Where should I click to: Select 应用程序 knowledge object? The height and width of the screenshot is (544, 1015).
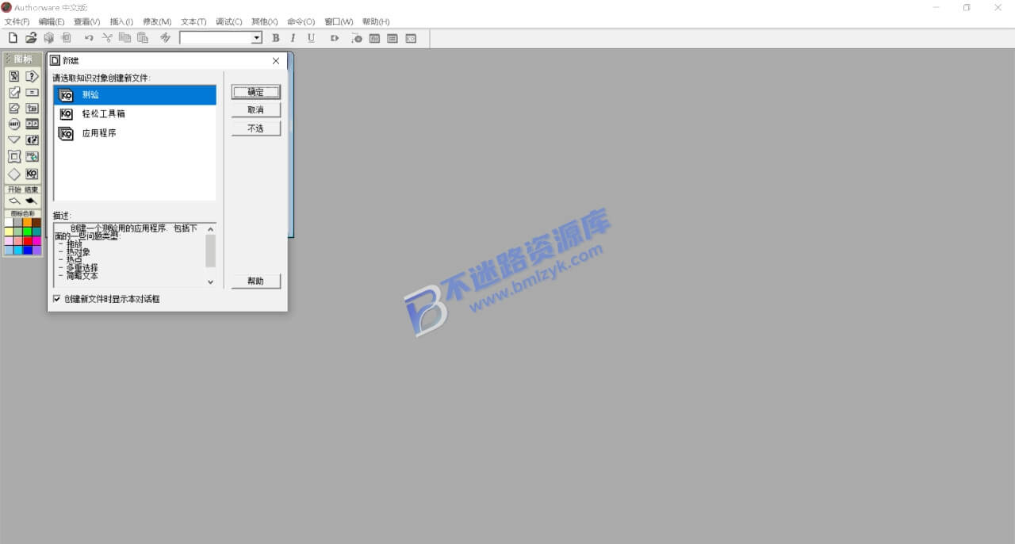click(135, 133)
